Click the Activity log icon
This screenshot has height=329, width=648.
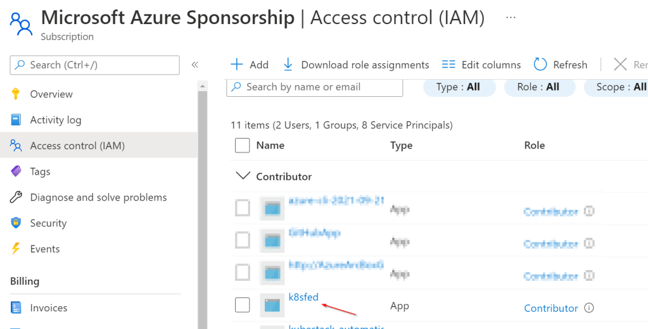[16, 120]
